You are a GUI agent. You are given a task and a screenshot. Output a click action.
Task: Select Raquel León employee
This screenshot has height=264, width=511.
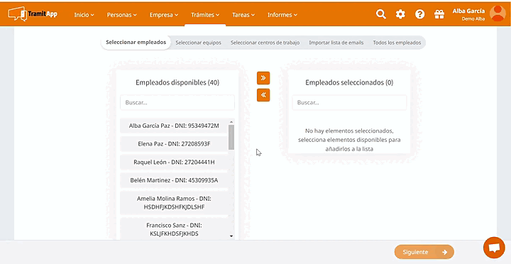(x=174, y=162)
